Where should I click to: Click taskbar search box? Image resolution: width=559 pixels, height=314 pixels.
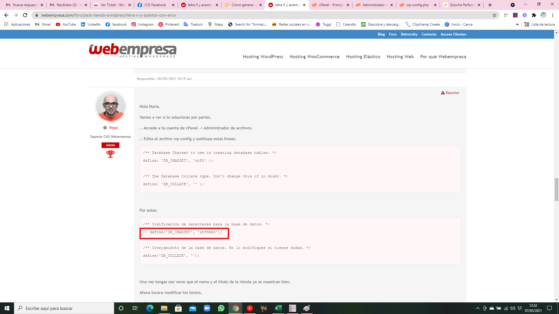coord(64,308)
